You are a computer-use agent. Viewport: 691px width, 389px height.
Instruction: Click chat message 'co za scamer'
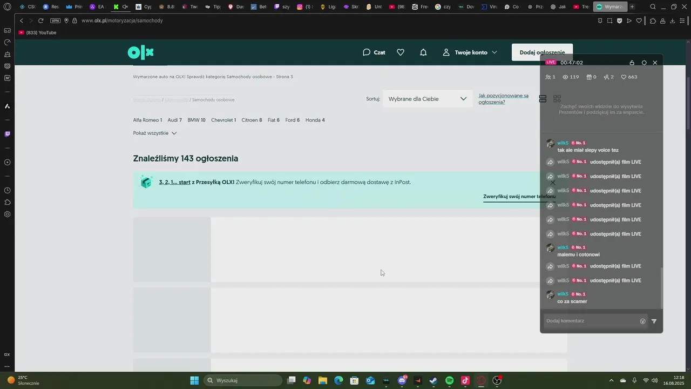(572, 301)
